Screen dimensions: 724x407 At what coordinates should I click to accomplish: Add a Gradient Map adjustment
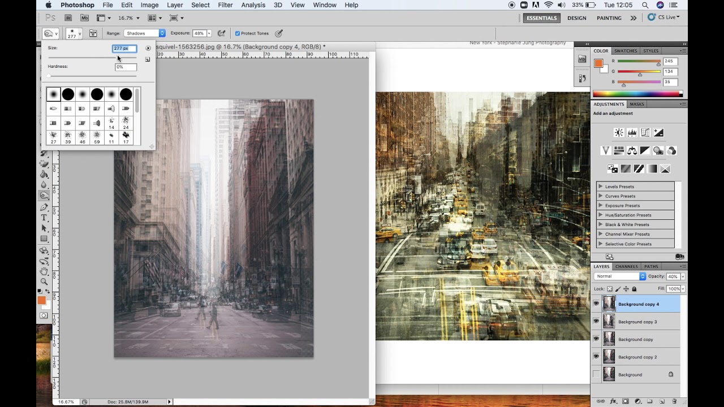(x=652, y=169)
